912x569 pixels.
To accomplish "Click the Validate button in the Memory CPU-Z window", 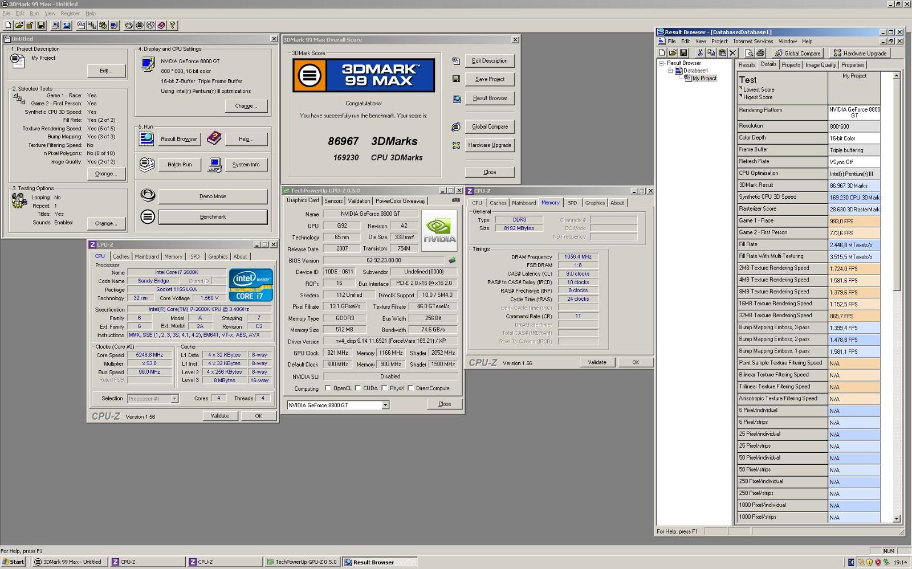I will pyautogui.click(x=597, y=362).
